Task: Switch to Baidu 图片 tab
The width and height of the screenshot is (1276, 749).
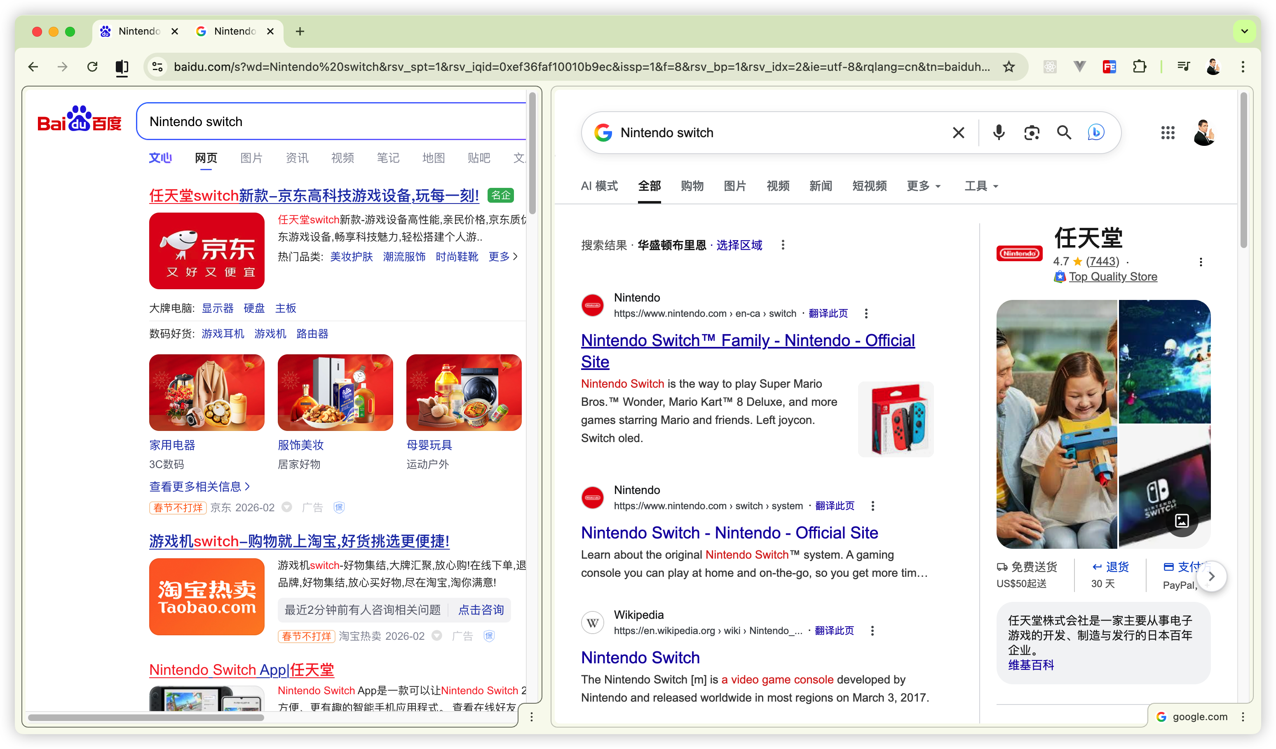Action: point(251,158)
